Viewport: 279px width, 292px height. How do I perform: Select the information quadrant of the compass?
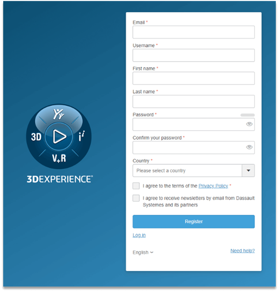pyautogui.click(x=81, y=137)
